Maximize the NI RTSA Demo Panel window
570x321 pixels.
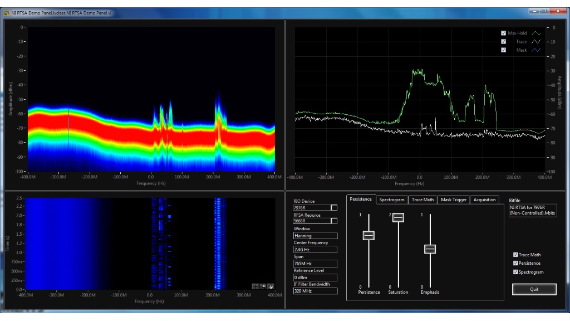(544, 11)
